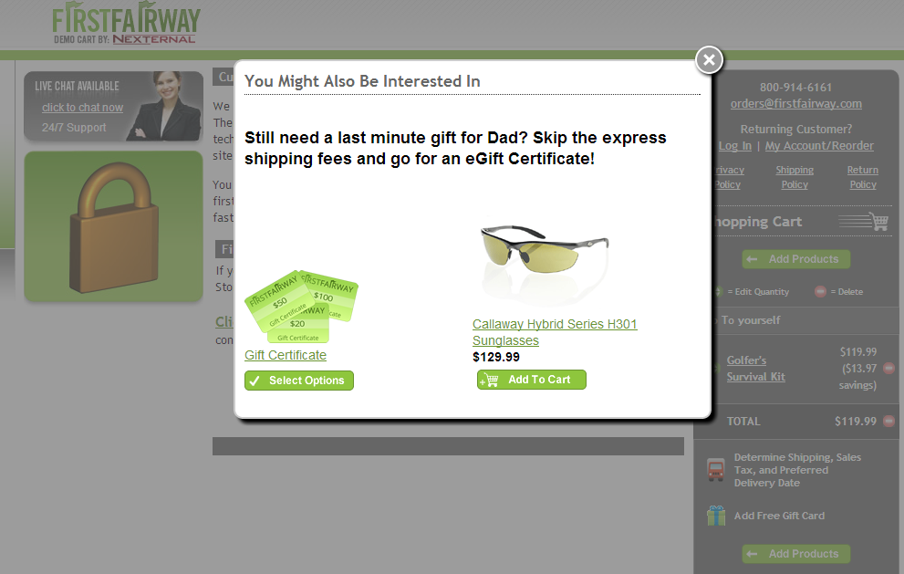Screen dimensions: 904x574
Task: Select Options for the Gift Certificate
Action: [298, 381]
